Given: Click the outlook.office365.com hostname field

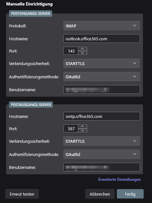Looking at the screenshot, I should tap(102, 38).
